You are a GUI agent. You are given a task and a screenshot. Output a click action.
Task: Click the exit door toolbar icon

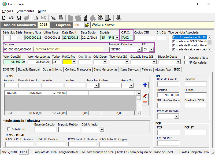[118, 18]
